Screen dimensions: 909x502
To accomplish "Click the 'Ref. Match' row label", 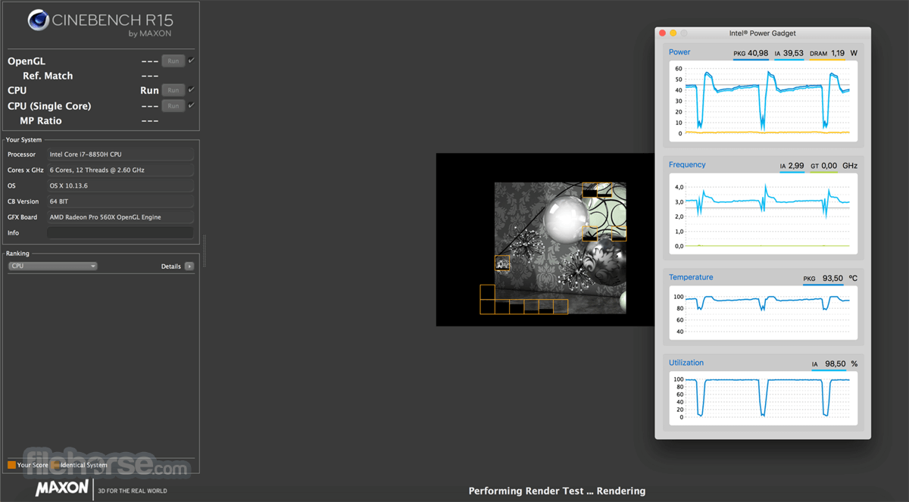I will point(48,76).
